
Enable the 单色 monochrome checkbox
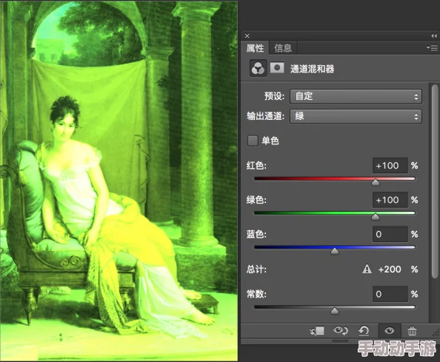[x=253, y=141]
